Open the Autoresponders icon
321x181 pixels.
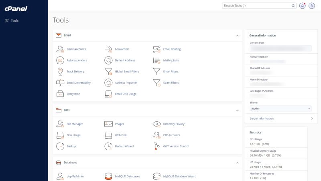[60, 60]
